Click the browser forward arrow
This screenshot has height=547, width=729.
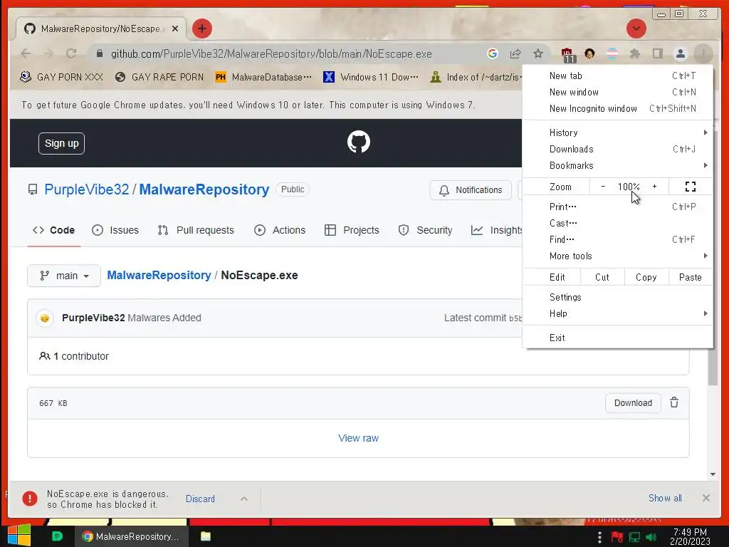point(48,53)
